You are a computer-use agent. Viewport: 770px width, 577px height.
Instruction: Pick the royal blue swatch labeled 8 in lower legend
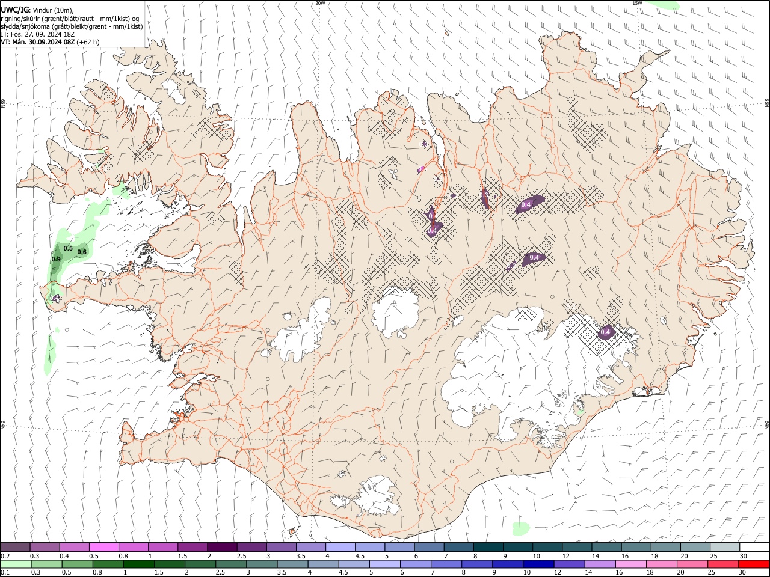pos(477,564)
